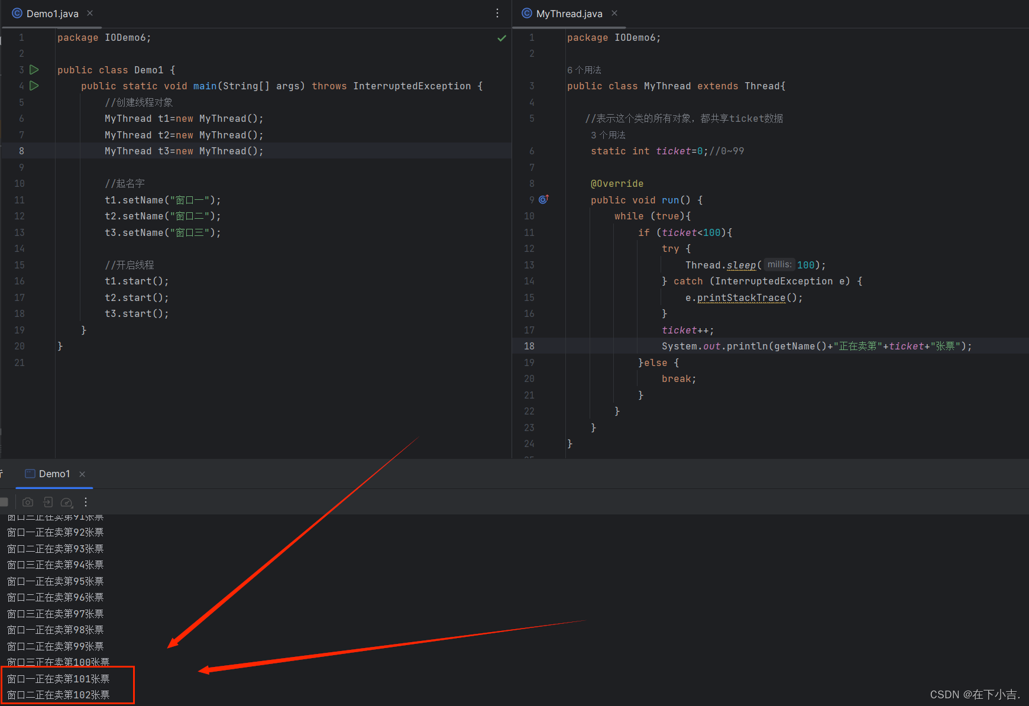This screenshot has height=706, width=1029.
Task: Click 'package IODemo6;' in Demo1.java
Action: 104,37
